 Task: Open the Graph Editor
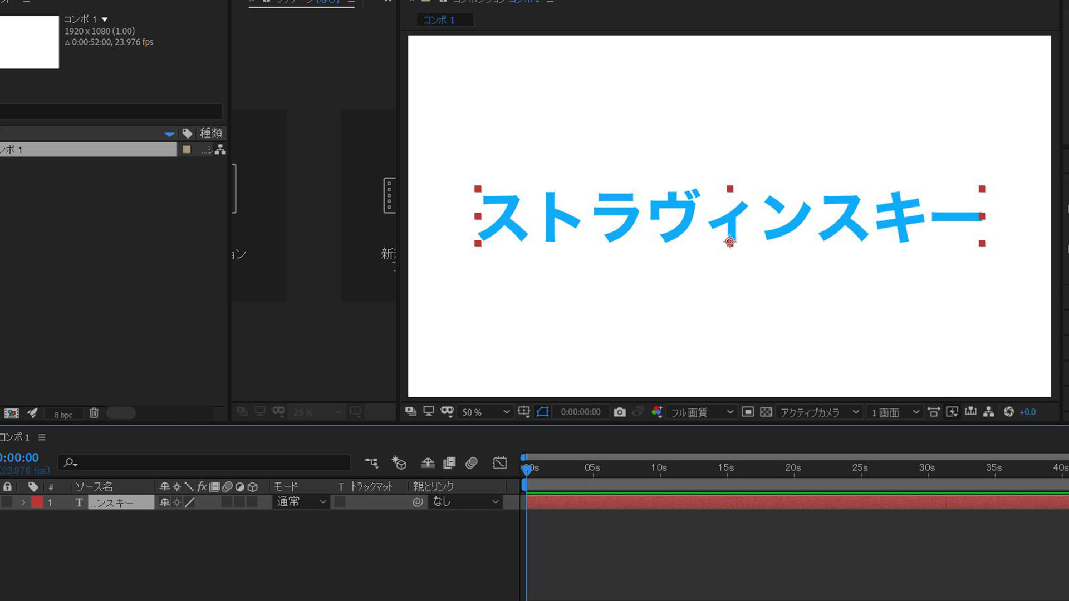click(500, 462)
